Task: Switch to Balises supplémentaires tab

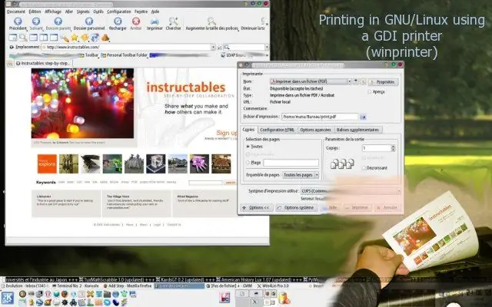Action: 357,130
